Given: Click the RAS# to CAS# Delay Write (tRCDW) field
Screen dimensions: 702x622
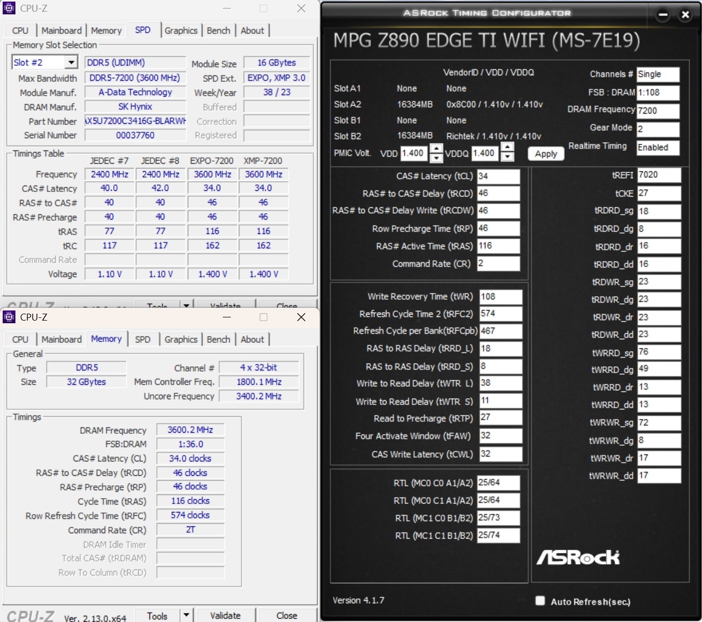Looking at the screenshot, I should (498, 211).
